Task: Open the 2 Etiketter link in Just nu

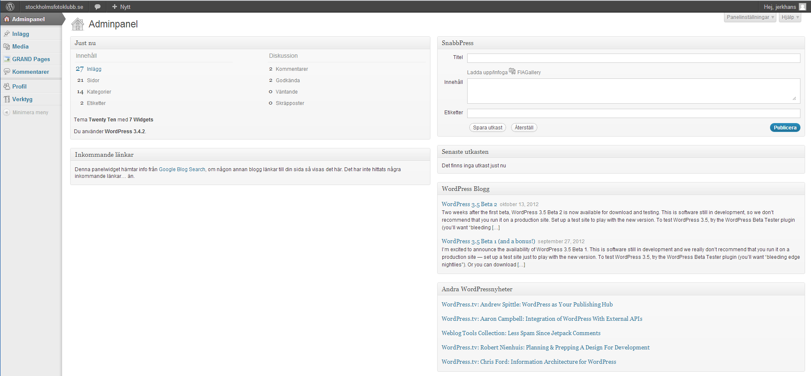Action: point(93,103)
